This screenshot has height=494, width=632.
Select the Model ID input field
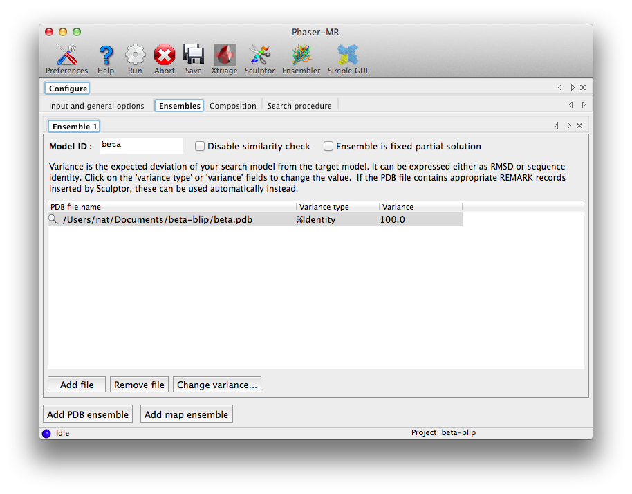point(141,146)
